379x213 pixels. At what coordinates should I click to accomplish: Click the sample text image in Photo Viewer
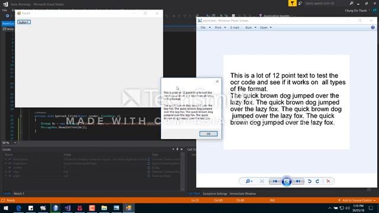pyautogui.click(x=287, y=102)
